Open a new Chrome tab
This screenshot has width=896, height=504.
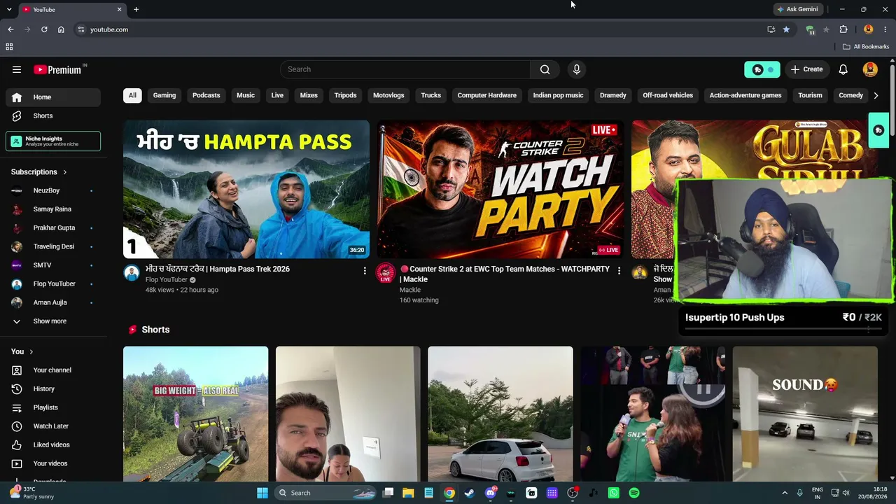click(136, 10)
